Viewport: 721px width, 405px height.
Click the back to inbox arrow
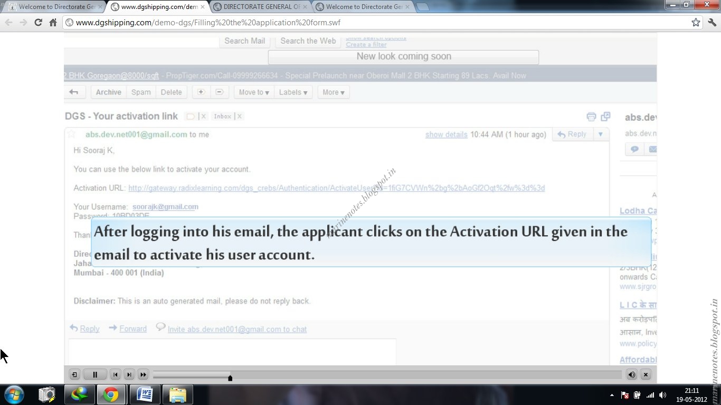pos(74,92)
